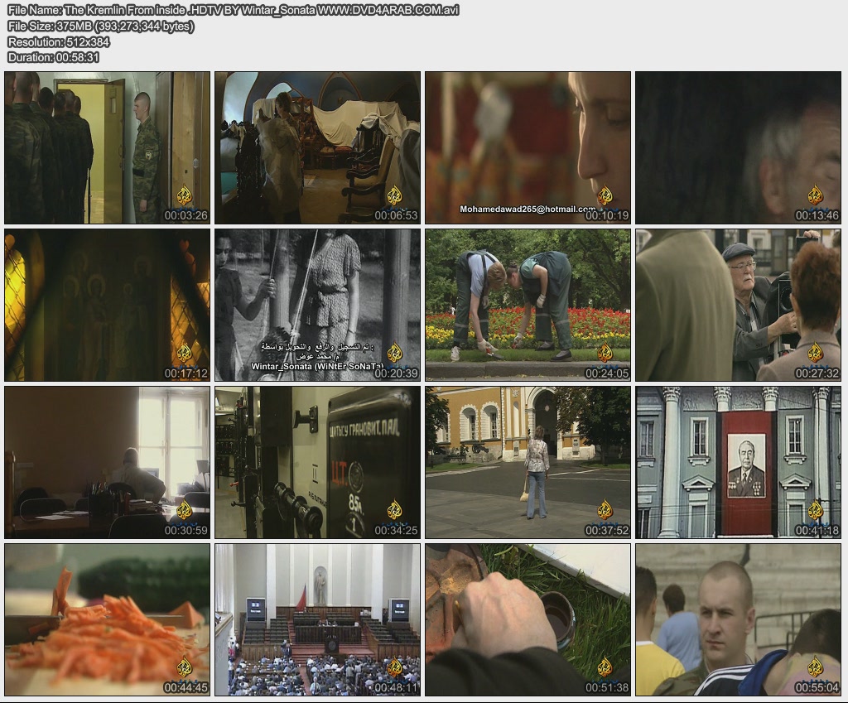
Task: Click the Al Jazeera logo in the 00:34:25 frame
Action: coord(395,510)
